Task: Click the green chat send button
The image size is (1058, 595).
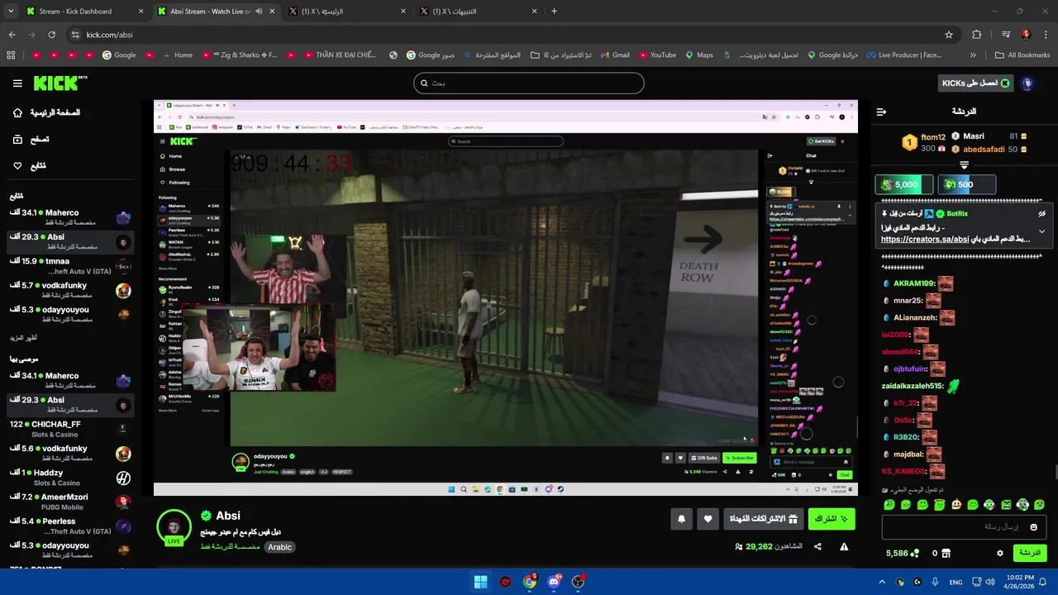Action: tap(1029, 553)
